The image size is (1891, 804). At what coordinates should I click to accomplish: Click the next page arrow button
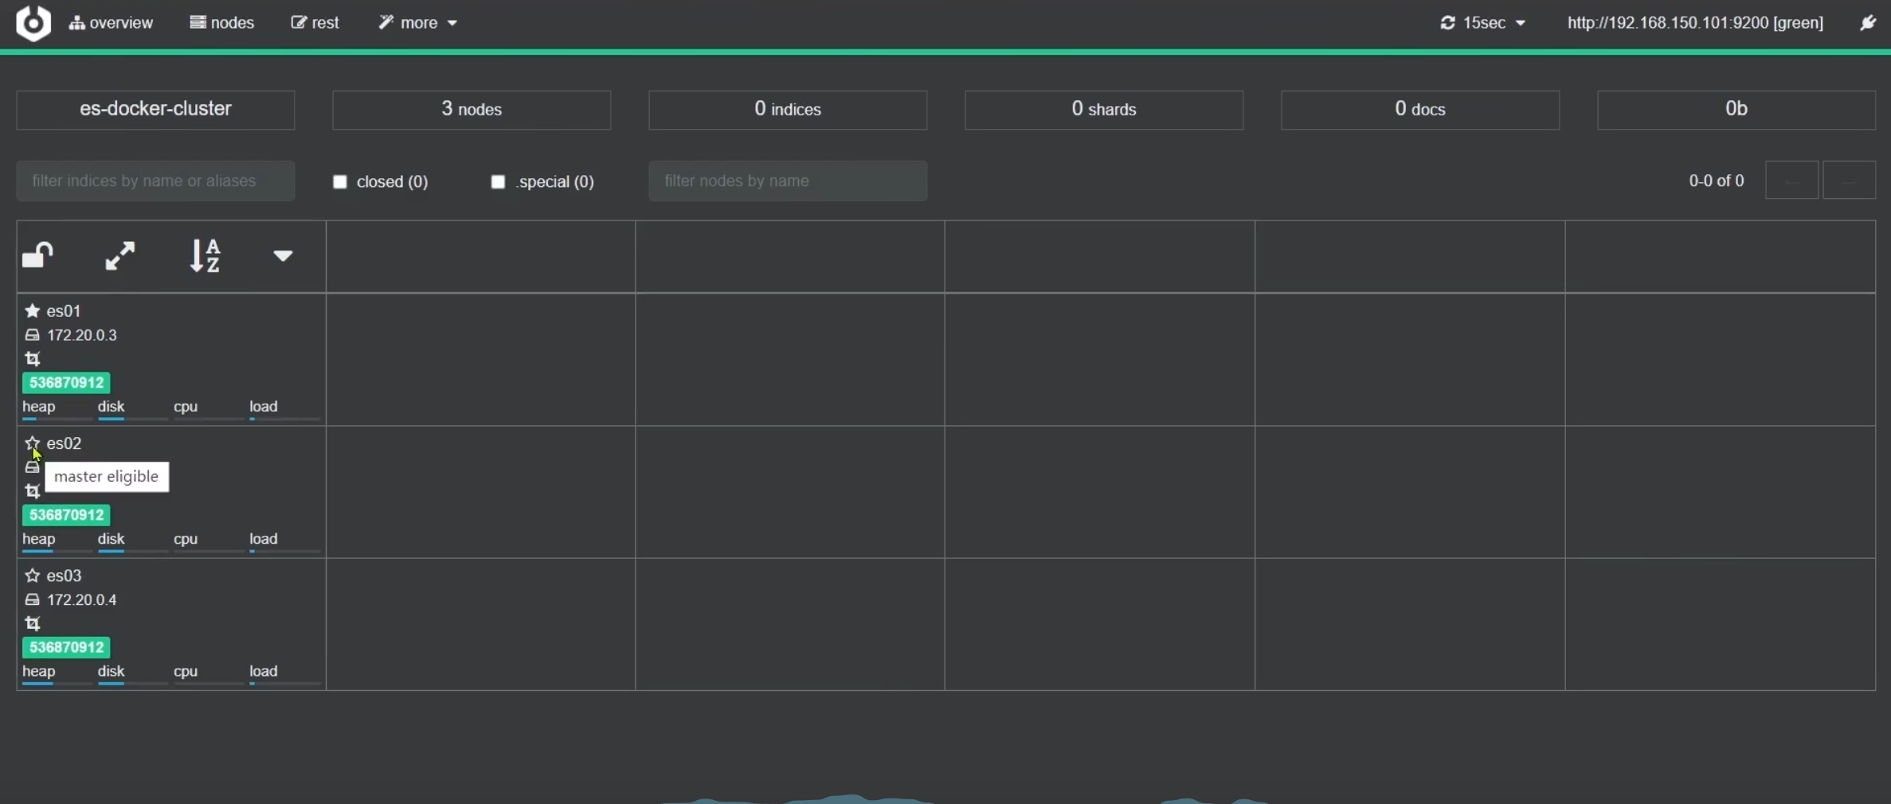1849,181
